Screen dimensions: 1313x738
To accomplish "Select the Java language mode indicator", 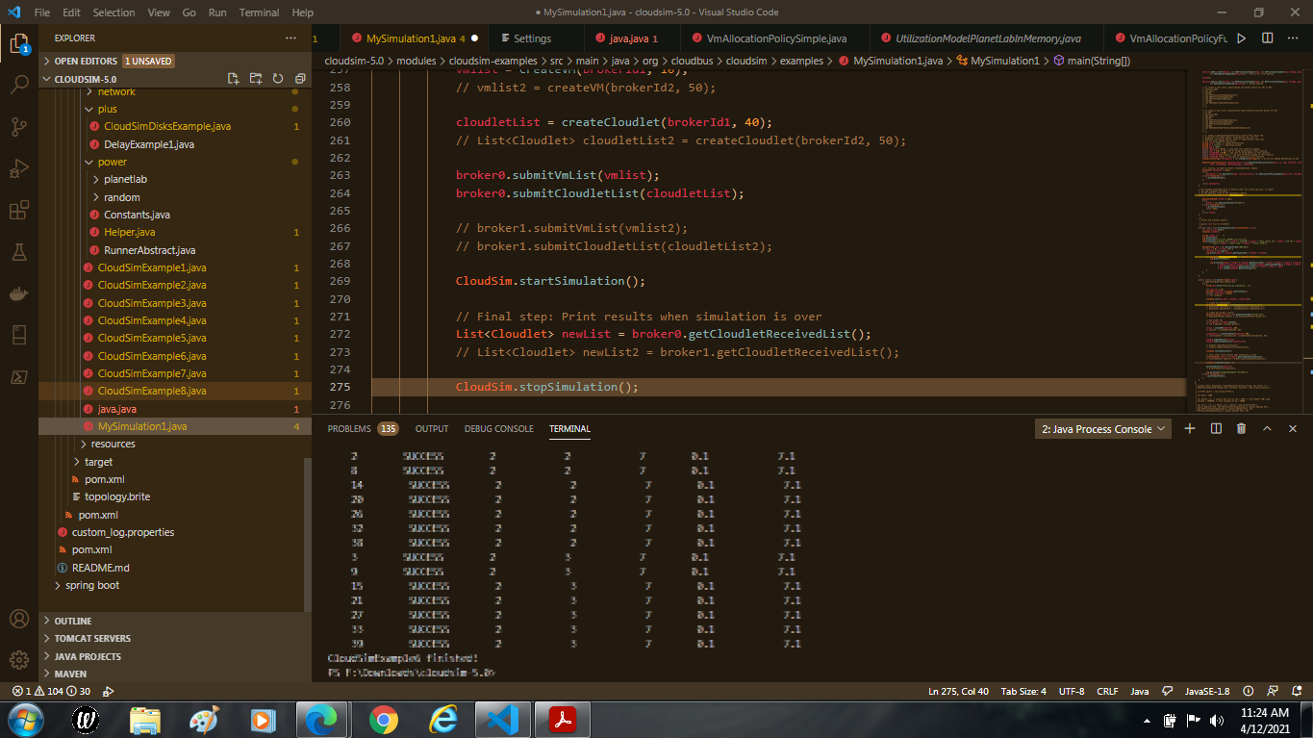I will (1138, 691).
